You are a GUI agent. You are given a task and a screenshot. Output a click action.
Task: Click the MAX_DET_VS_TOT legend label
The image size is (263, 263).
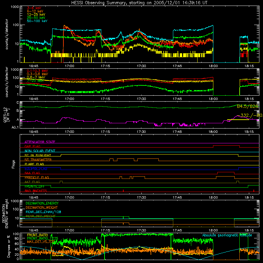[41, 242]
